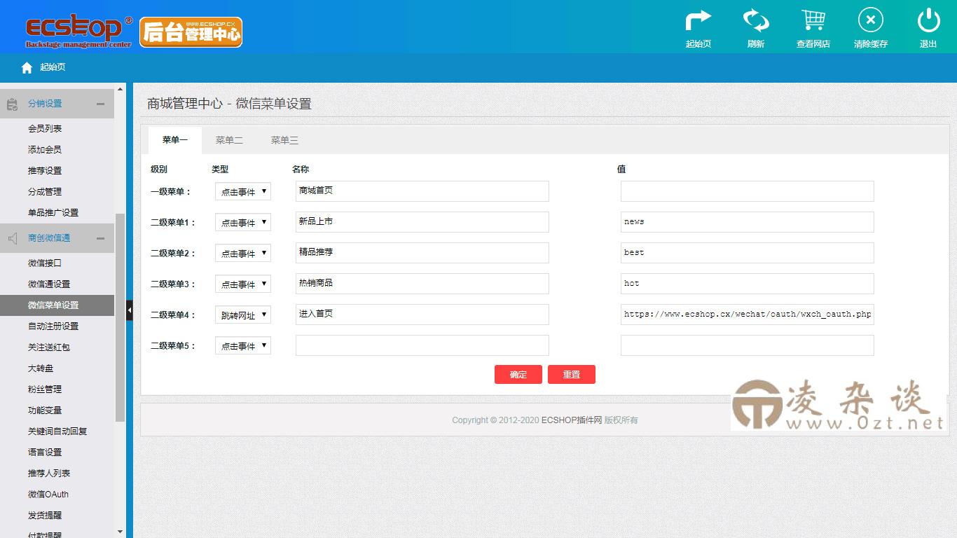The image size is (957, 538).
Task: Open 关键词自动回复 in the sidebar
Action: 57,432
